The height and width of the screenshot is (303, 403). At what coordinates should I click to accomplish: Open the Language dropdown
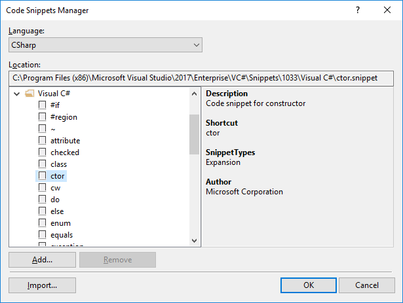106,45
